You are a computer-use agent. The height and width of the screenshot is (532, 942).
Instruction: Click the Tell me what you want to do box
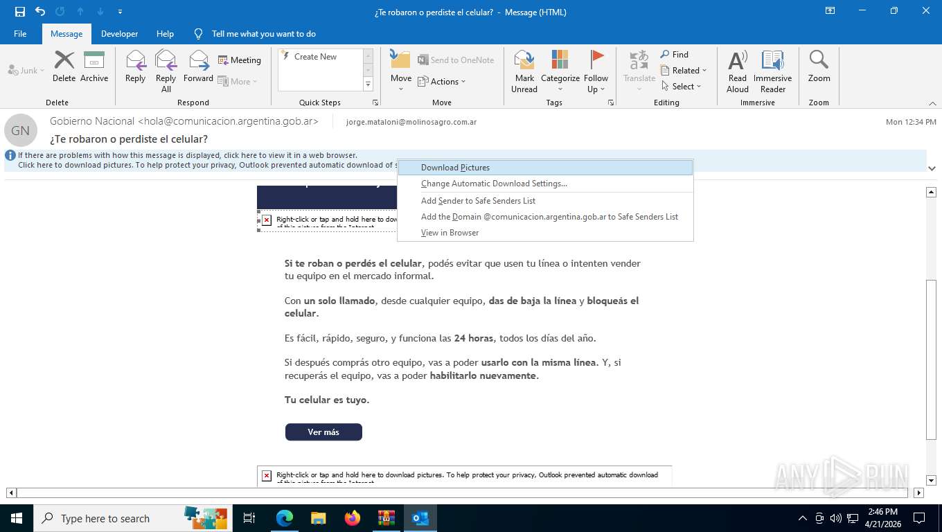coord(263,33)
